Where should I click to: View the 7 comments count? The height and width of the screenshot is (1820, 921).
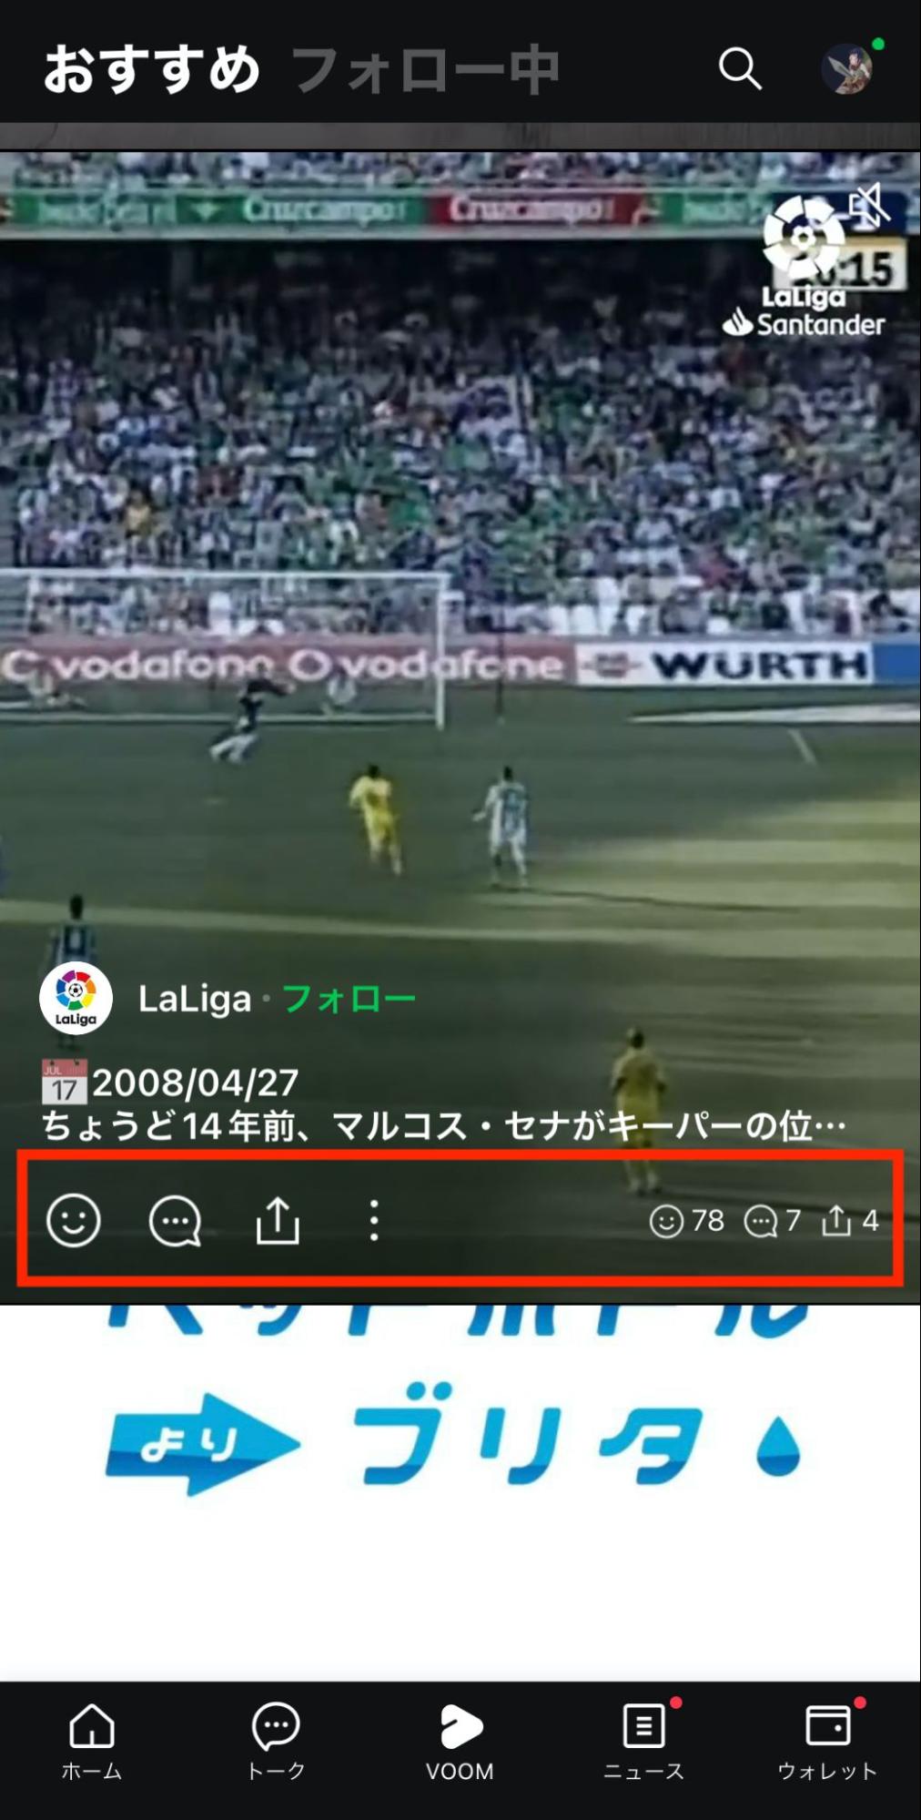pos(773,1220)
